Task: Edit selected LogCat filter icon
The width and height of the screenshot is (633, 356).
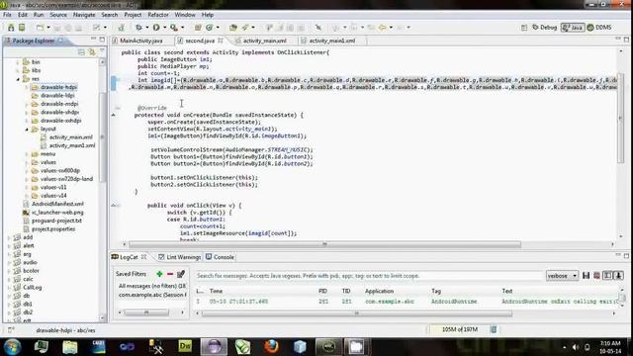Action: coord(181,274)
